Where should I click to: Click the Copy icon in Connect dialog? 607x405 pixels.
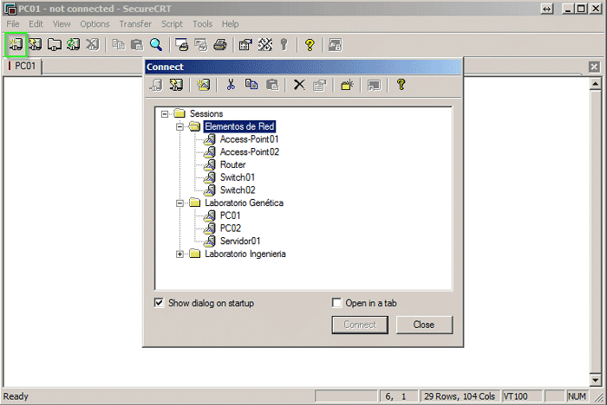click(x=251, y=85)
